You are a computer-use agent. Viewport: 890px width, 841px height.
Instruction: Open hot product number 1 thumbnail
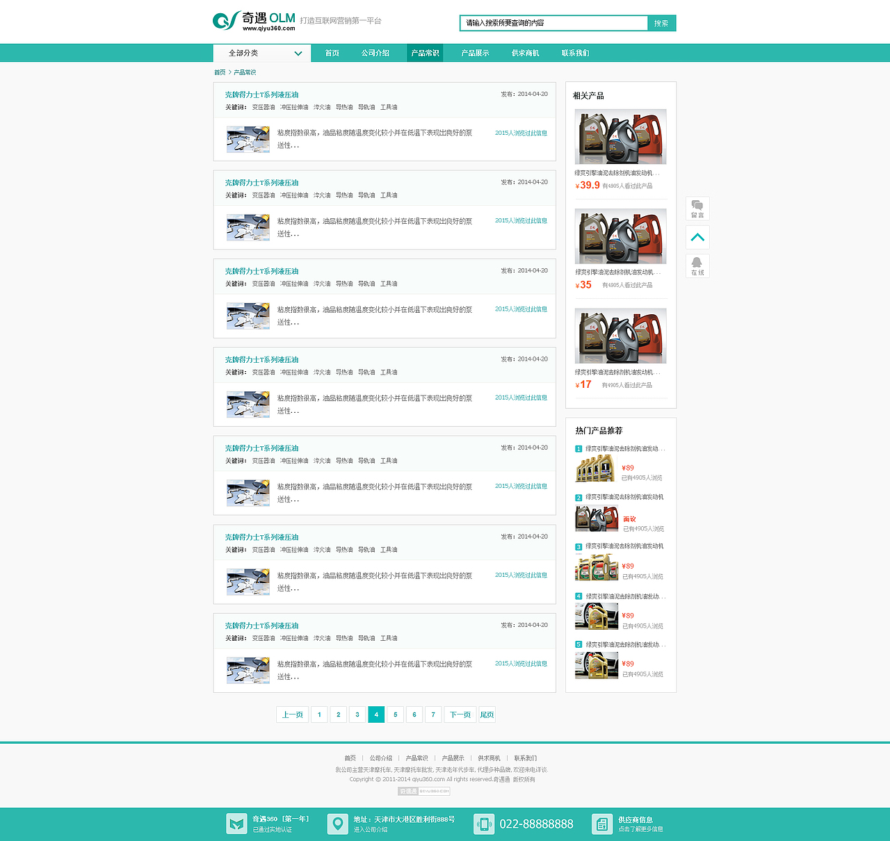point(595,468)
